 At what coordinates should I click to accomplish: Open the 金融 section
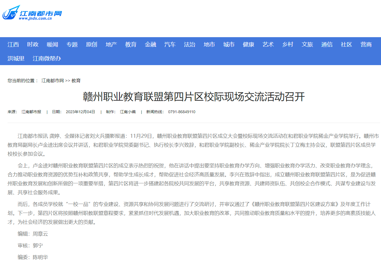click(x=150, y=44)
